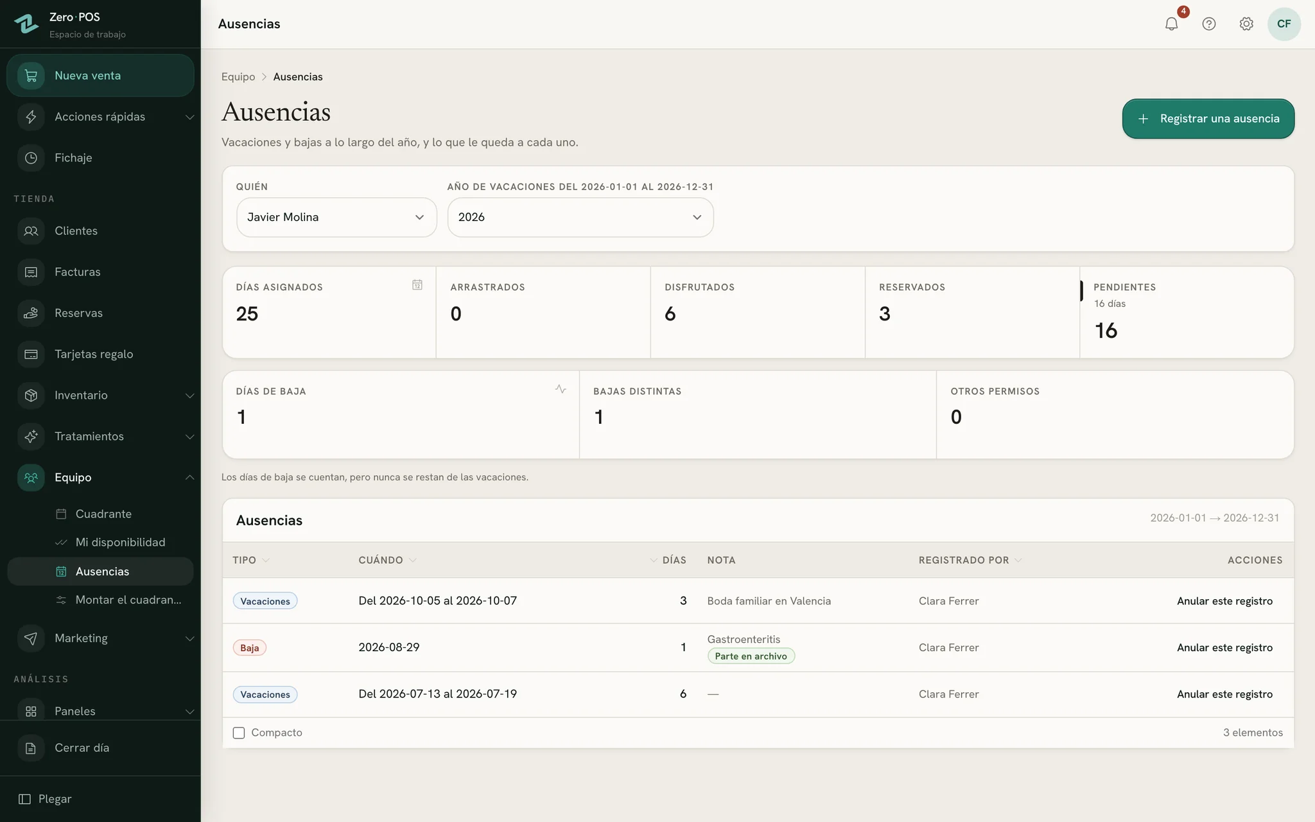Click the Equipo breadcrumb link
1315x822 pixels.
[x=238, y=76]
